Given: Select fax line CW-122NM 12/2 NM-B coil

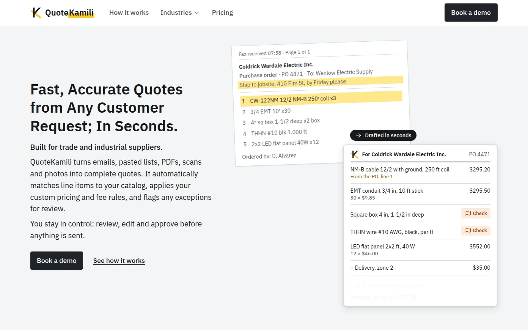Looking at the screenshot, I should click(321, 99).
